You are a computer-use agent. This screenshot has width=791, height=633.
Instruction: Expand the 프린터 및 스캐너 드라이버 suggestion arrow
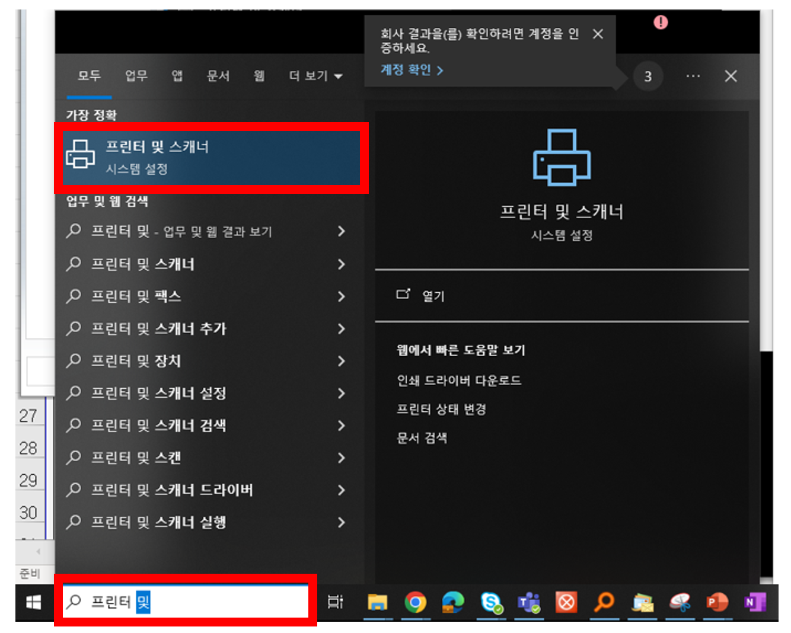[342, 490]
